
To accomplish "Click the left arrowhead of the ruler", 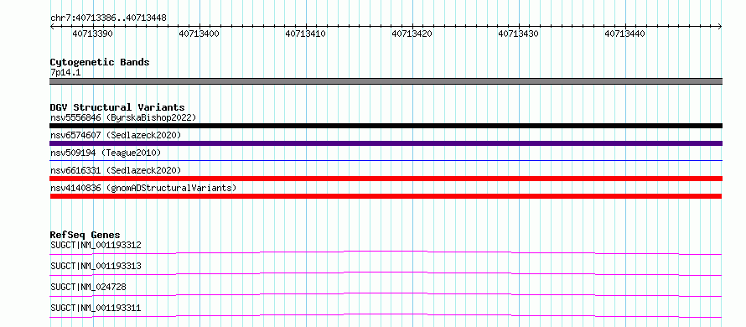I will tap(52, 27).
